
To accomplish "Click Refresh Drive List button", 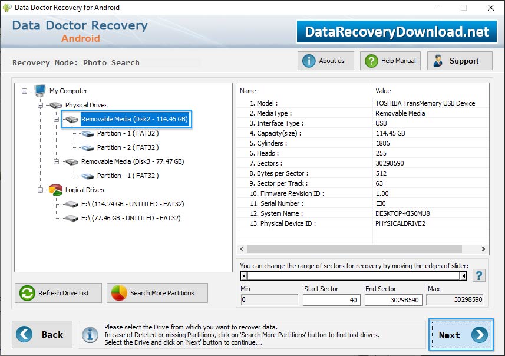I will (x=58, y=293).
